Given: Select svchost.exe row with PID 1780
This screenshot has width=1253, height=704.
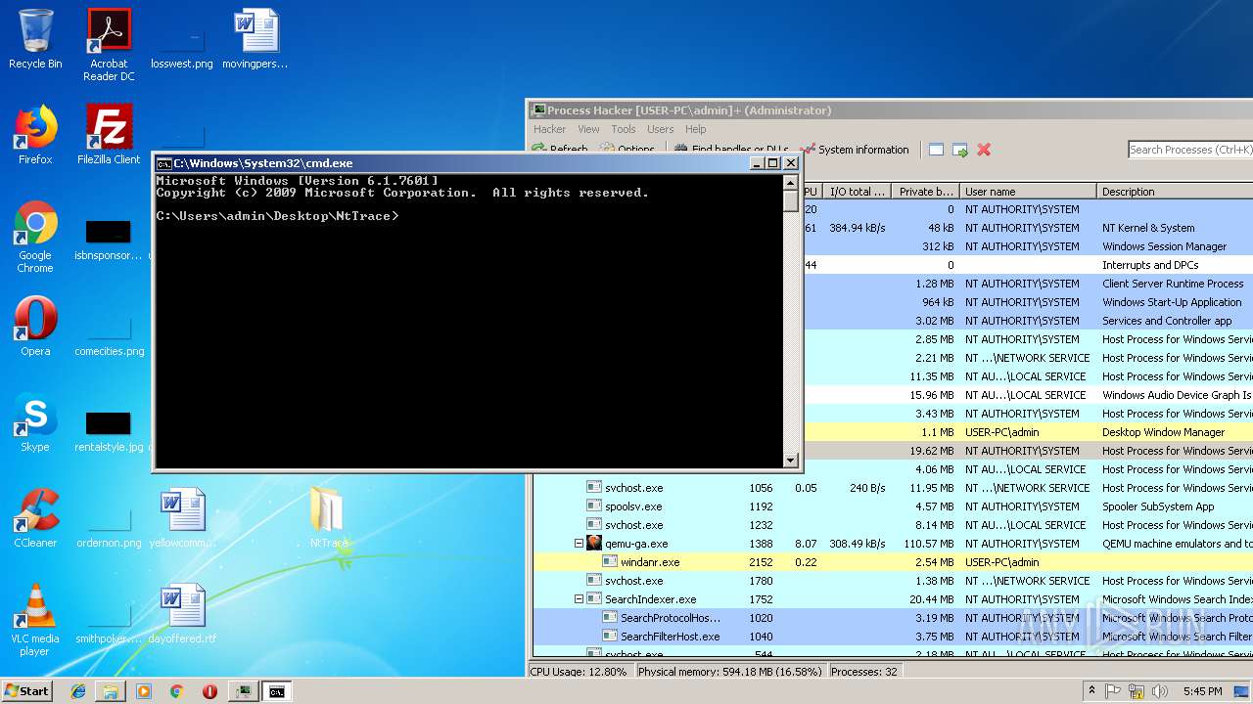Looking at the screenshot, I should 893,581.
